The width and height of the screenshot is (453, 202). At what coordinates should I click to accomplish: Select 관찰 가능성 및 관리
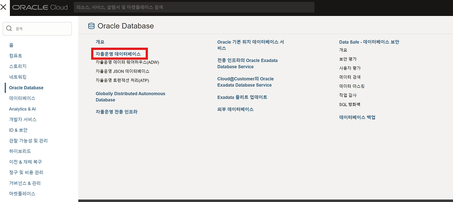coord(28,141)
